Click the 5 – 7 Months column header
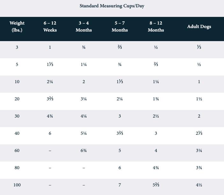 click(120, 26)
